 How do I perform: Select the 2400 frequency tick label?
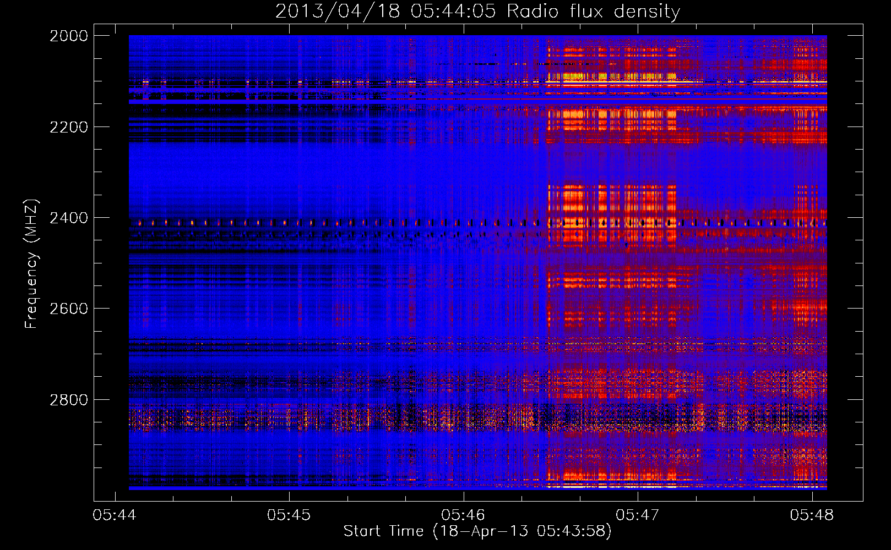pos(69,218)
